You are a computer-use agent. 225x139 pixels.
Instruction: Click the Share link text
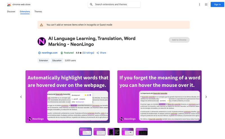(x=103, y=53)
